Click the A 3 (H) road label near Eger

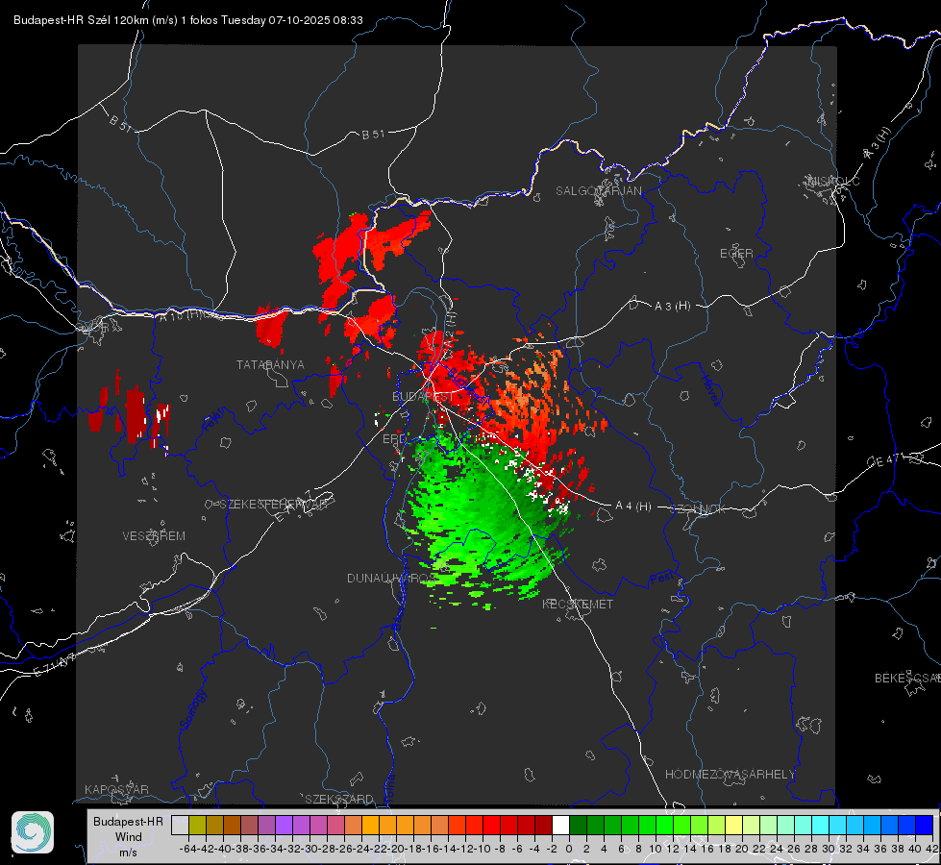(x=672, y=307)
